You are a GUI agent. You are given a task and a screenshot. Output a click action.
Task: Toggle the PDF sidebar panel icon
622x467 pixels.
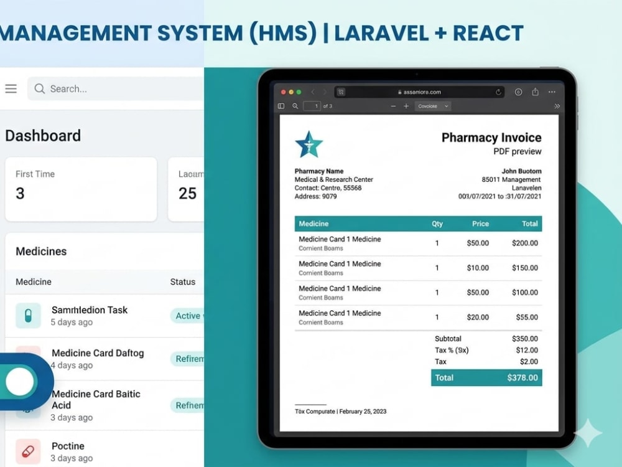pos(281,106)
